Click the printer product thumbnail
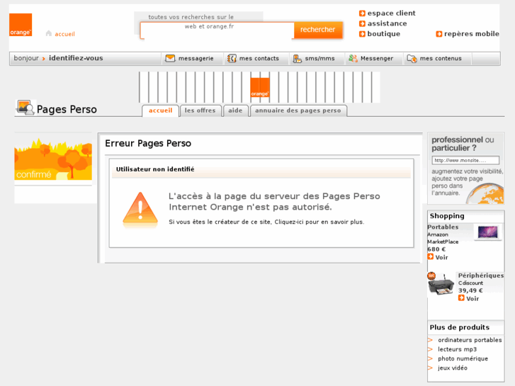The height and width of the screenshot is (386, 515). point(441,285)
